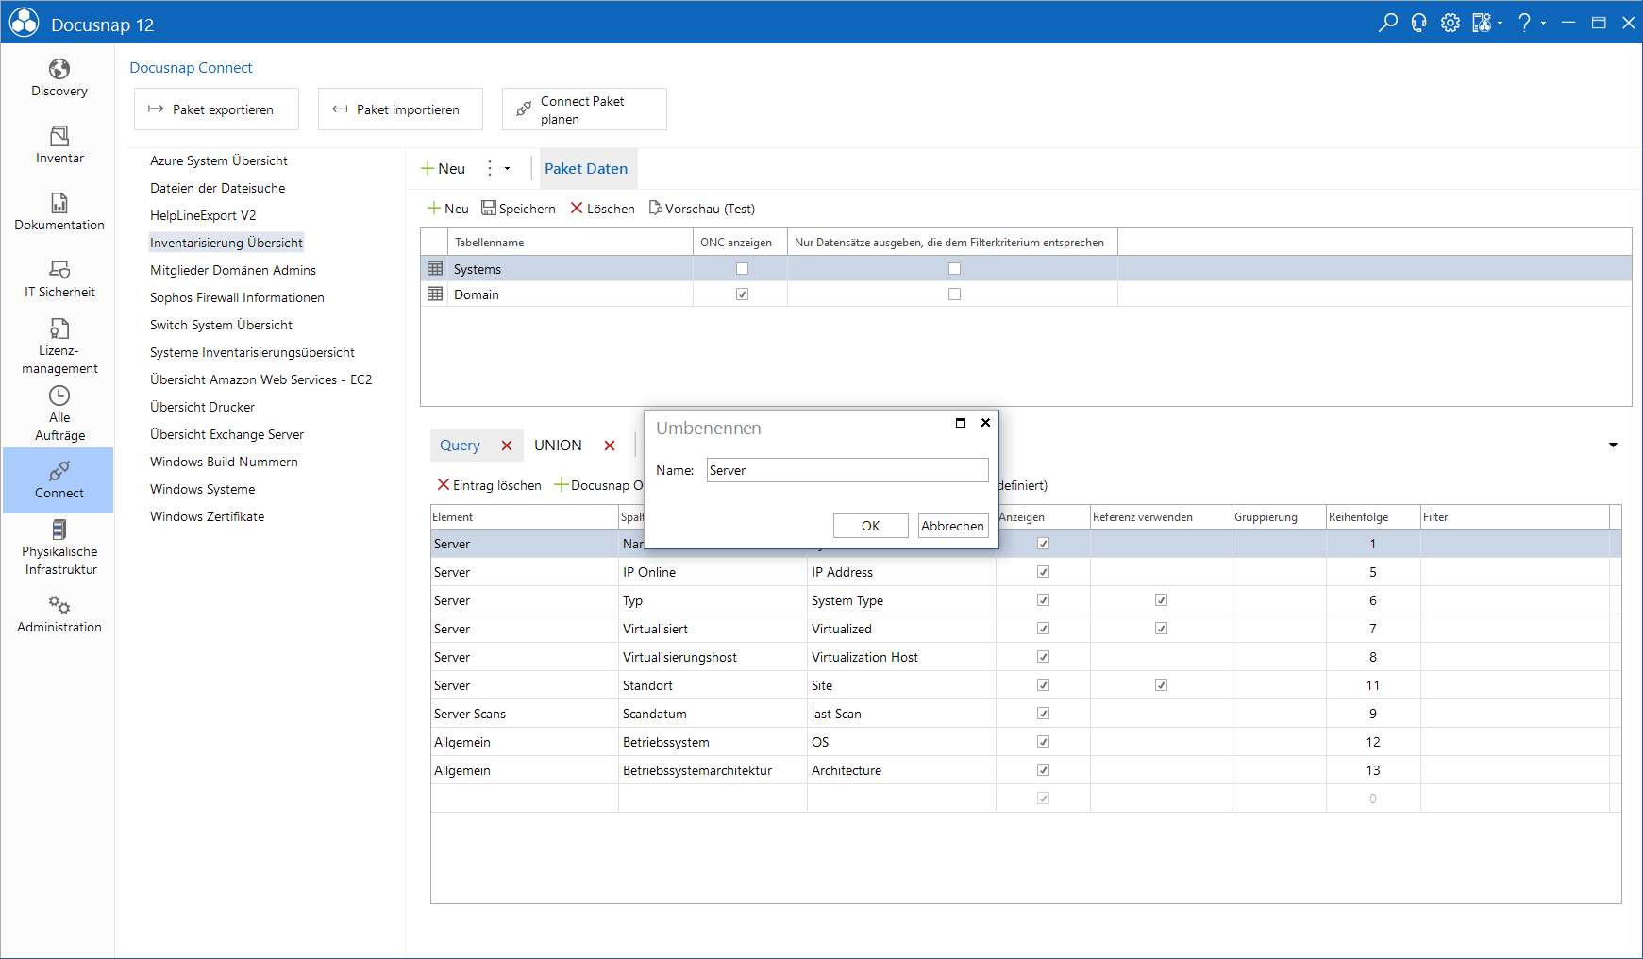
Task: Open the Lizenzmanagement module
Action: (59, 345)
